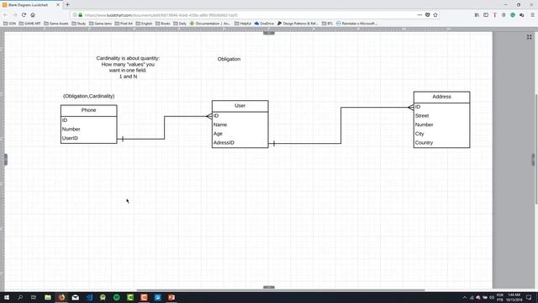Open the page actions three-dot menu
Viewport: 538px width, 303px height.
(419, 15)
